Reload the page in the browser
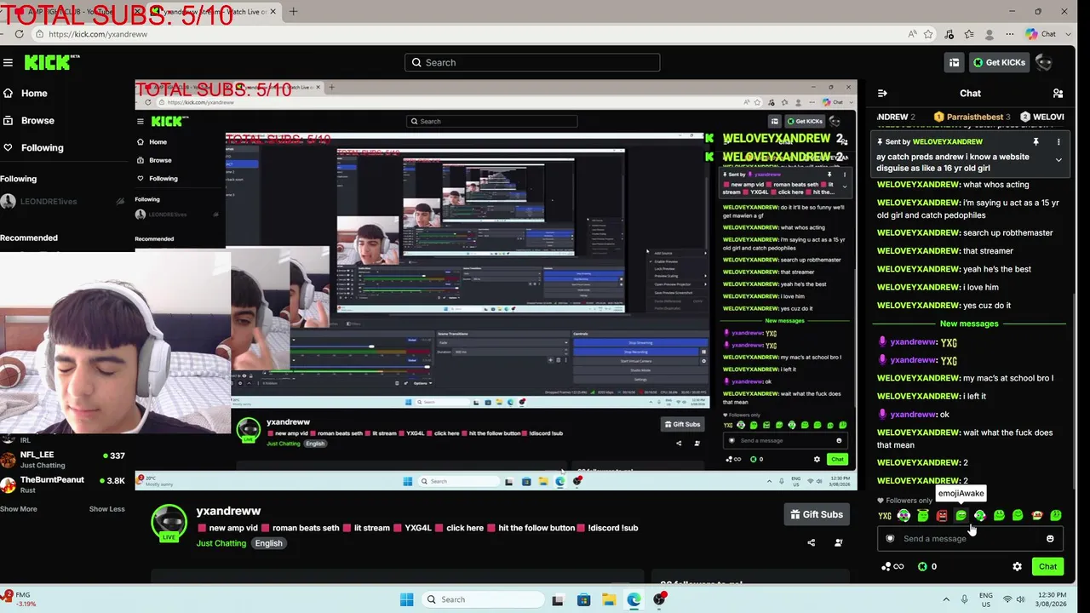This screenshot has height=613, width=1090. 19,34
